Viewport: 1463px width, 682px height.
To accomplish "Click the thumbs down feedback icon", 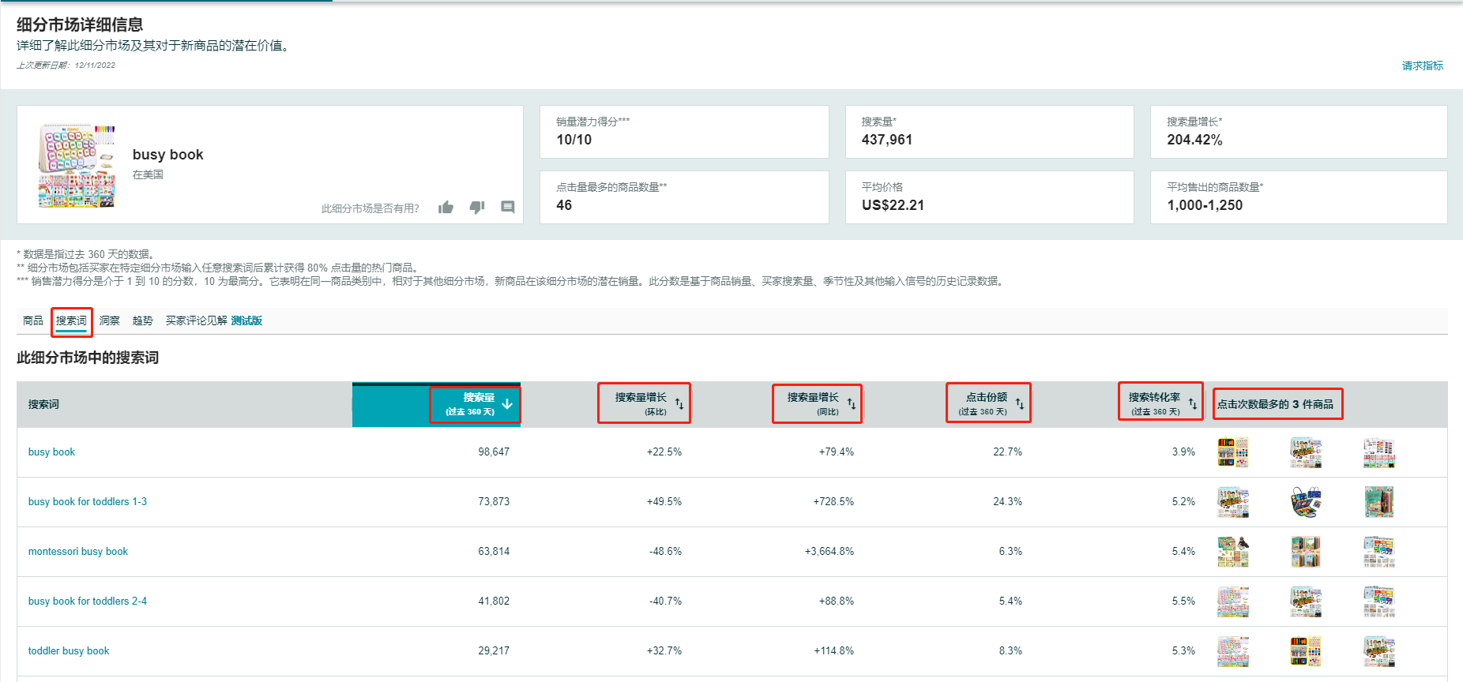I will pyautogui.click(x=477, y=208).
